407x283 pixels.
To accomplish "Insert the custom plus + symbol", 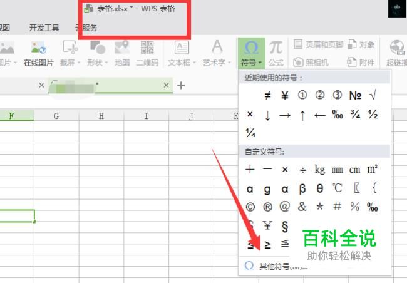I will [250, 169].
